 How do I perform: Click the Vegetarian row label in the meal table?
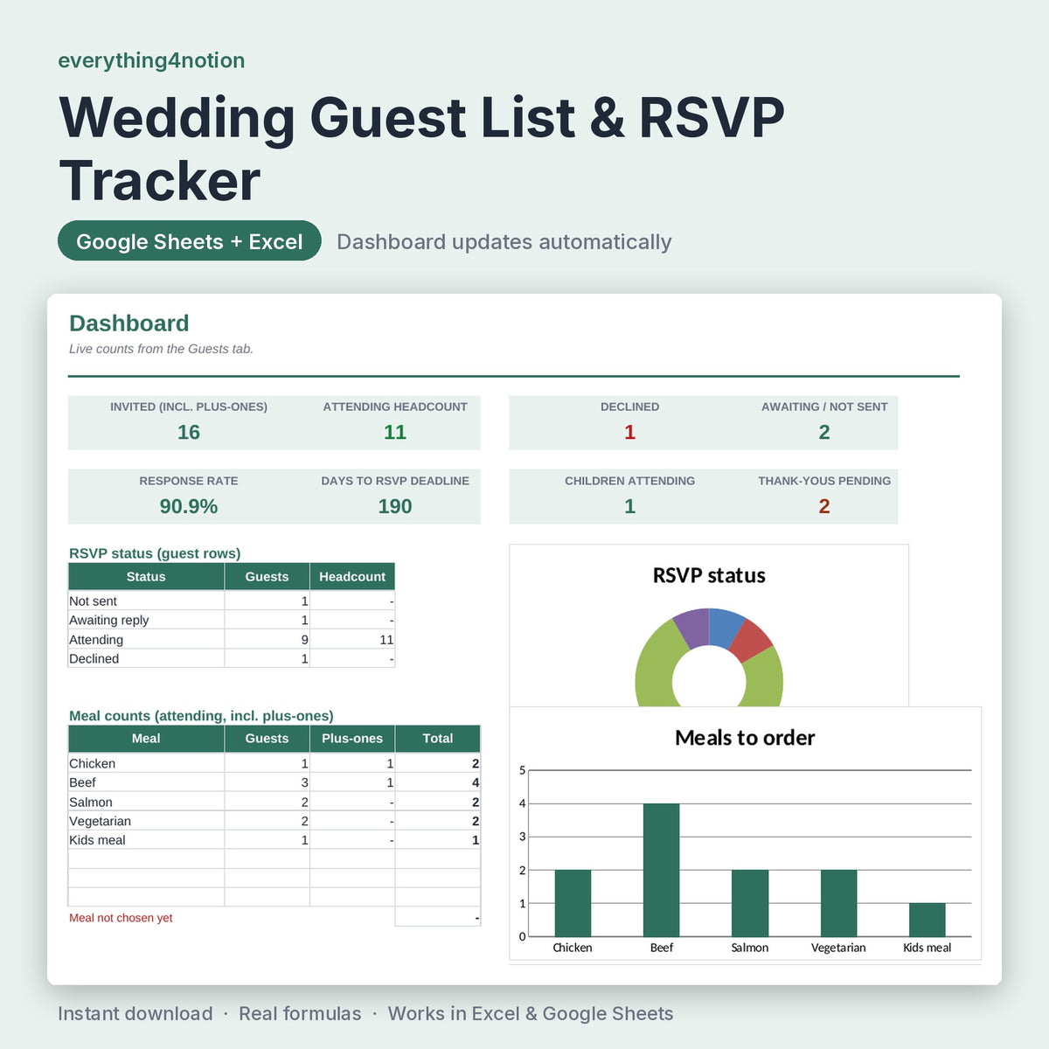coord(146,821)
